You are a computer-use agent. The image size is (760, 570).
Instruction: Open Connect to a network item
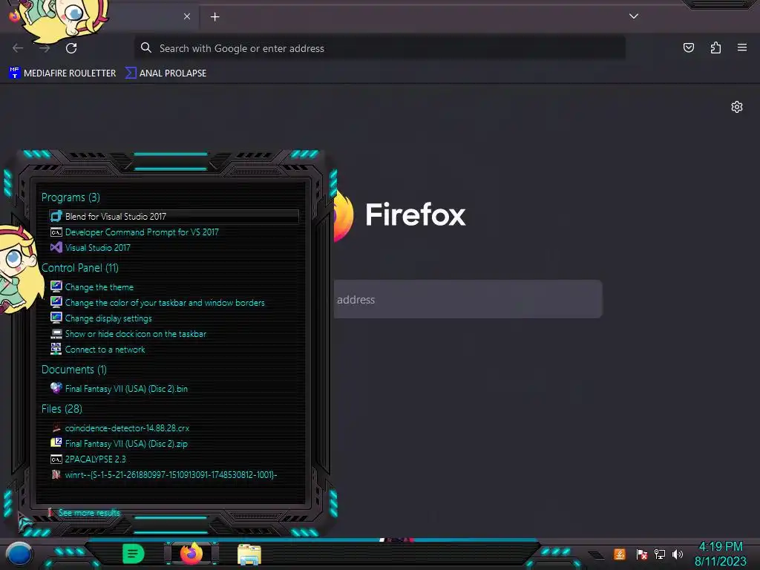tap(105, 350)
